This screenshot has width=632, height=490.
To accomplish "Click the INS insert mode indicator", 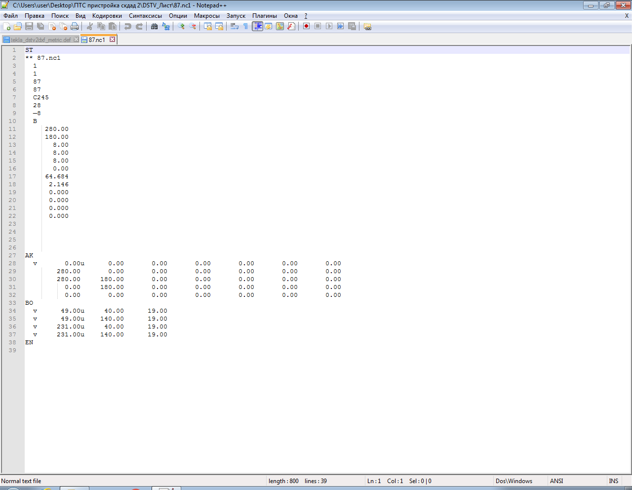I will pyautogui.click(x=613, y=481).
